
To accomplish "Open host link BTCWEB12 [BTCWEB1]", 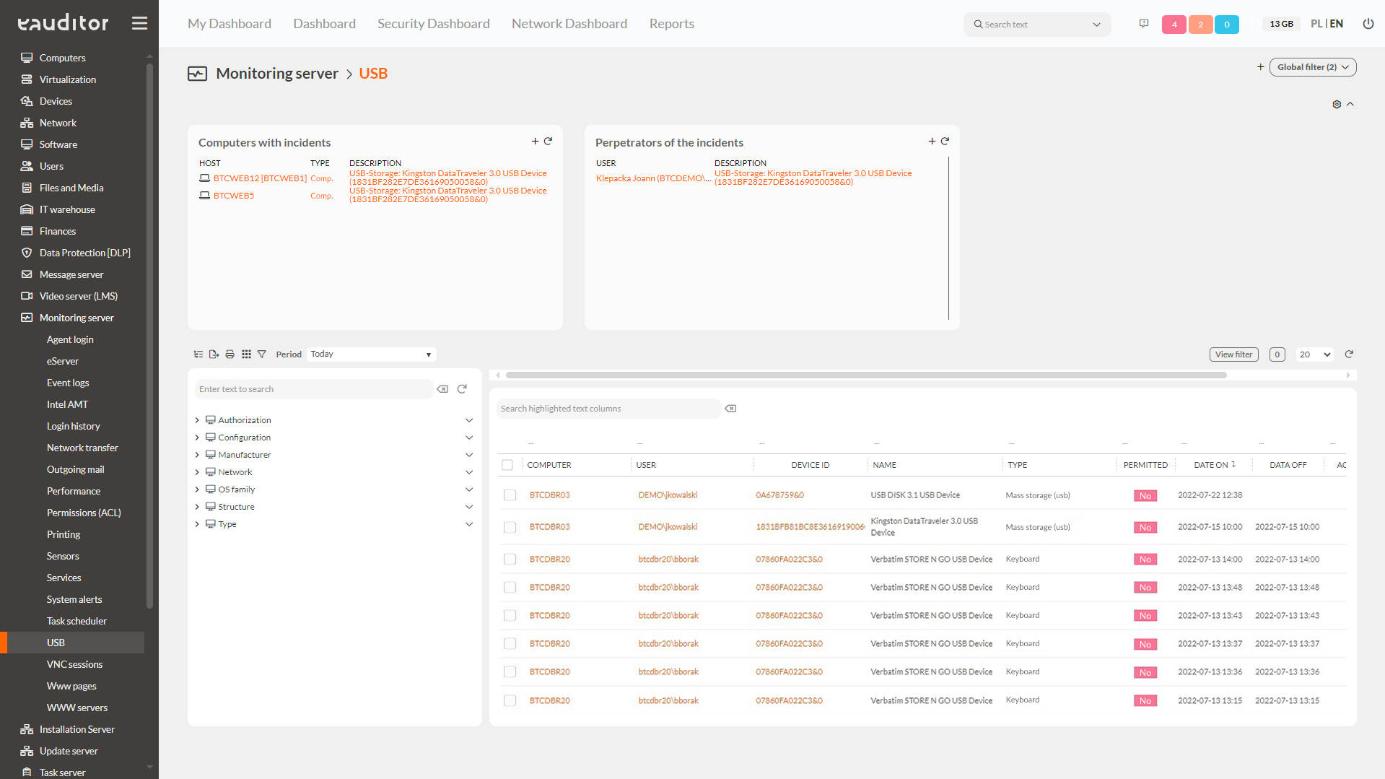I will [x=260, y=178].
